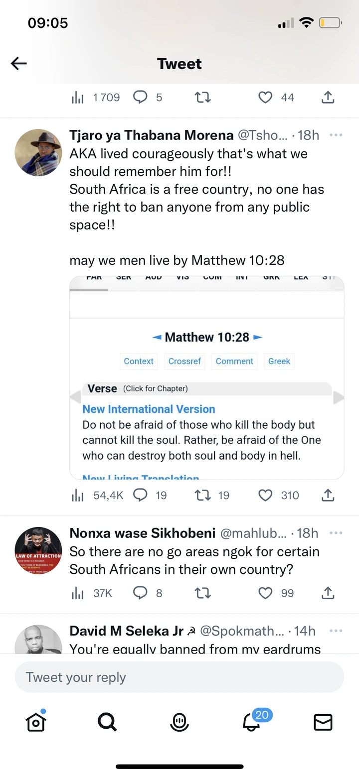Open reply on Nonxa wase Sikhobeni's tweet
This screenshot has height=776, width=359.
pyautogui.click(x=140, y=593)
